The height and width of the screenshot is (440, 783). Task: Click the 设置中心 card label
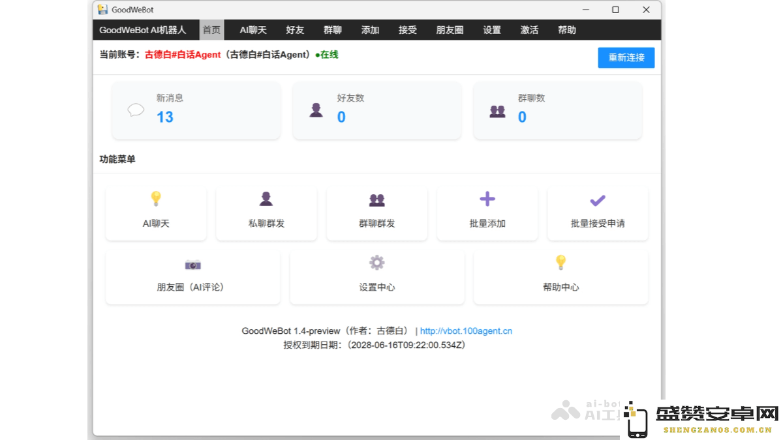tap(377, 287)
